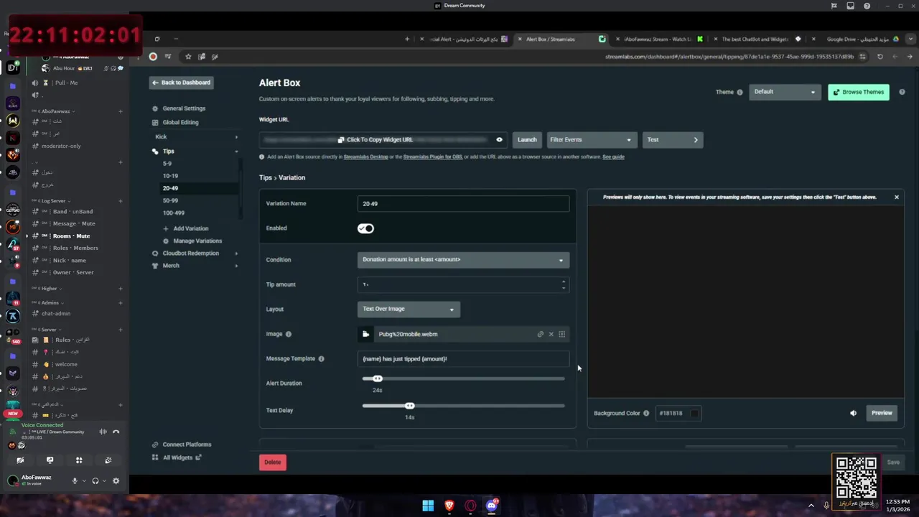Reload the page with browser refresh icon
Viewport: 919px width, 517px height.
(880, 57)
